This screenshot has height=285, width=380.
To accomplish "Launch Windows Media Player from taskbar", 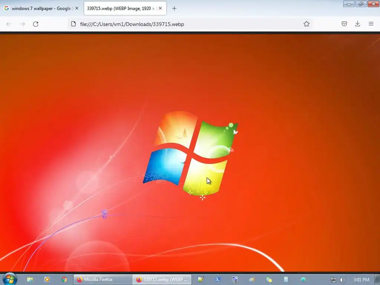I will pyautogui.click(x=47, y=279).
